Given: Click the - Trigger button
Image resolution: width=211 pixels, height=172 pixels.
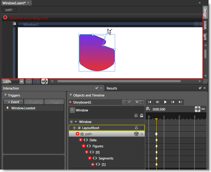Looking at the screenshot, I should (54, 102).
